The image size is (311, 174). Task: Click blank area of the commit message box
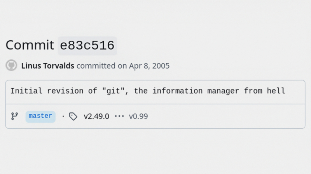tap(295, 92)
